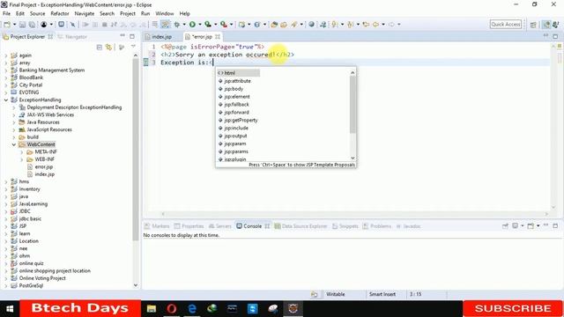
Task: Toggle Mark Occurrences in toolbar
Action: click(x=165, y=25)
